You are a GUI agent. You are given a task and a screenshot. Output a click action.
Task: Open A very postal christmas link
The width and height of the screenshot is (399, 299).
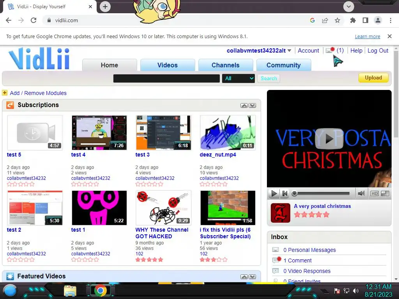click(x=322, y=206)
